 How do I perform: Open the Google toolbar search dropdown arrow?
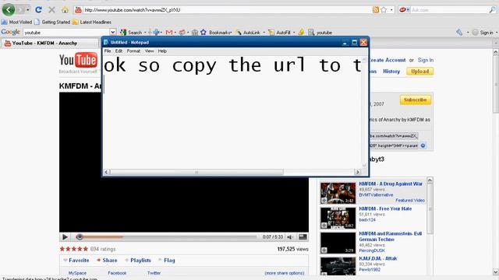pyautogui.click(x=112, y=32)
